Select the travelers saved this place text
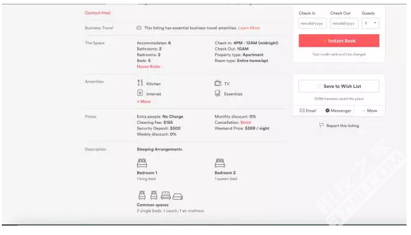 pyautogui.click(x=339, y=99)
